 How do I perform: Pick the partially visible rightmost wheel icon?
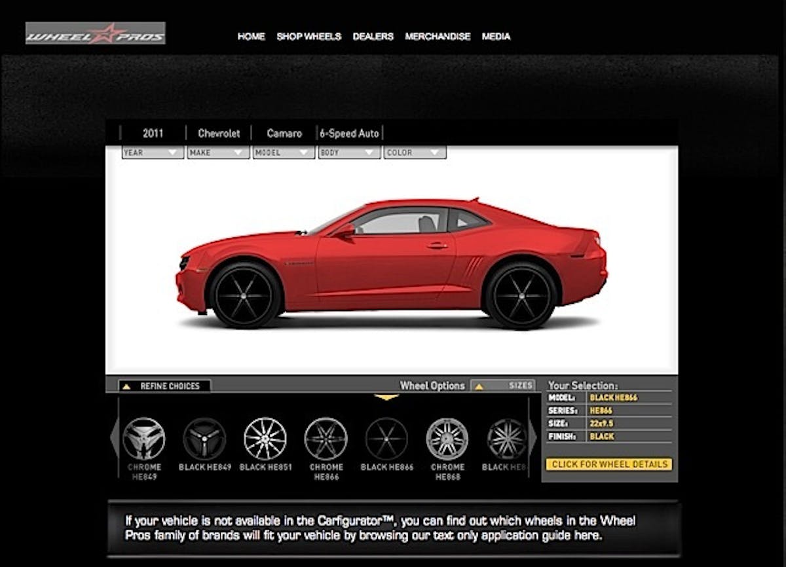click(506, 439)
